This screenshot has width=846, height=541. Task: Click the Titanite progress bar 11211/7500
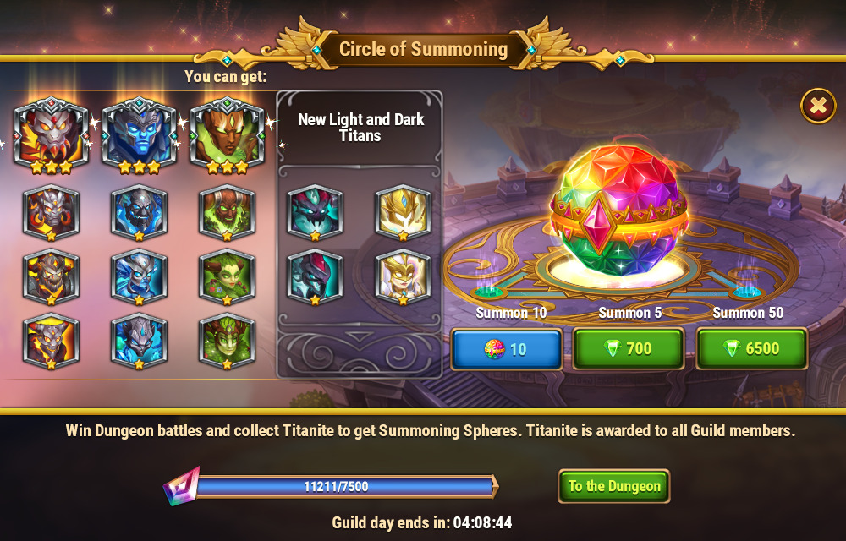tap(345, 487)
